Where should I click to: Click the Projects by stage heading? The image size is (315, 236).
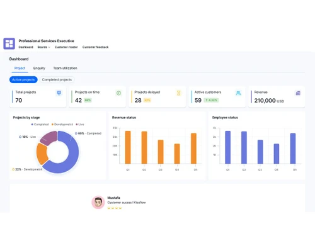[x=26, y=118]
